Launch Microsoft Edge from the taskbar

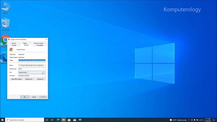click(x=58, y=120)
